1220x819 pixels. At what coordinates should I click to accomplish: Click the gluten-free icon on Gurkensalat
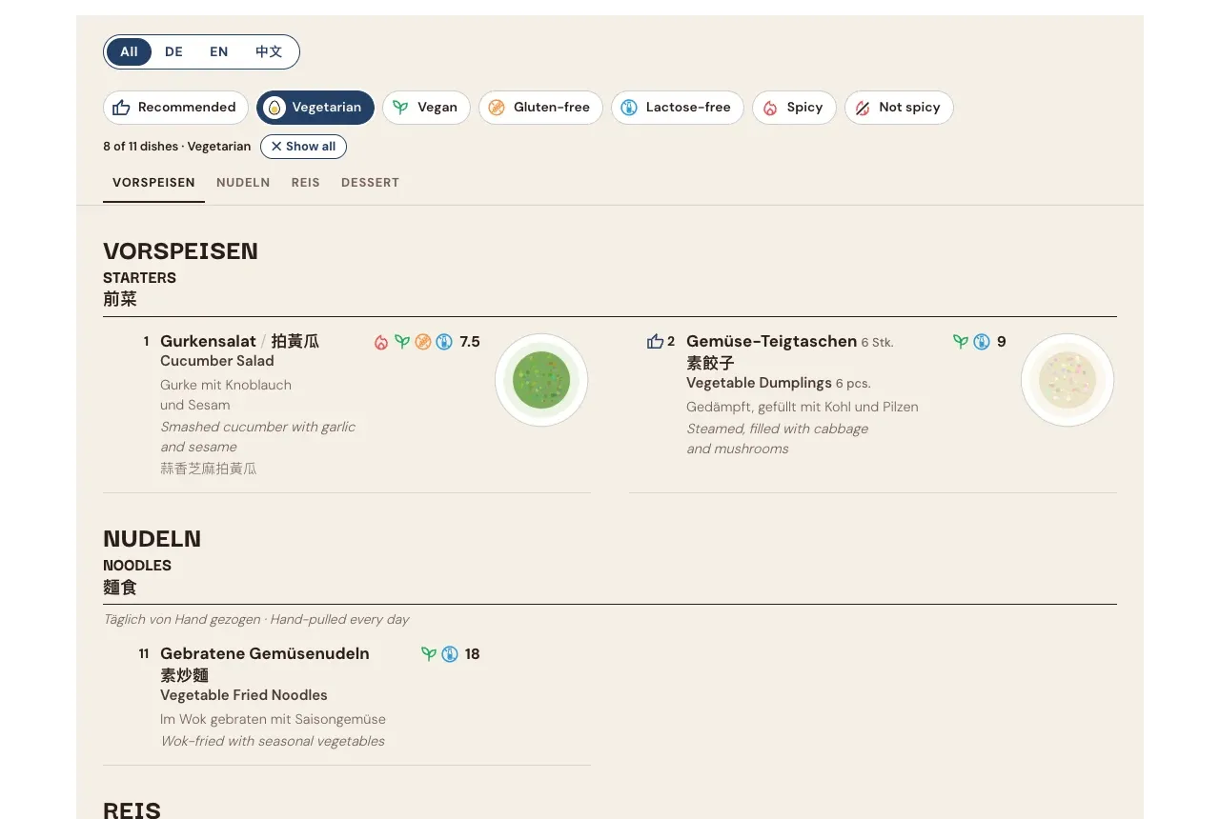[423, 342]
